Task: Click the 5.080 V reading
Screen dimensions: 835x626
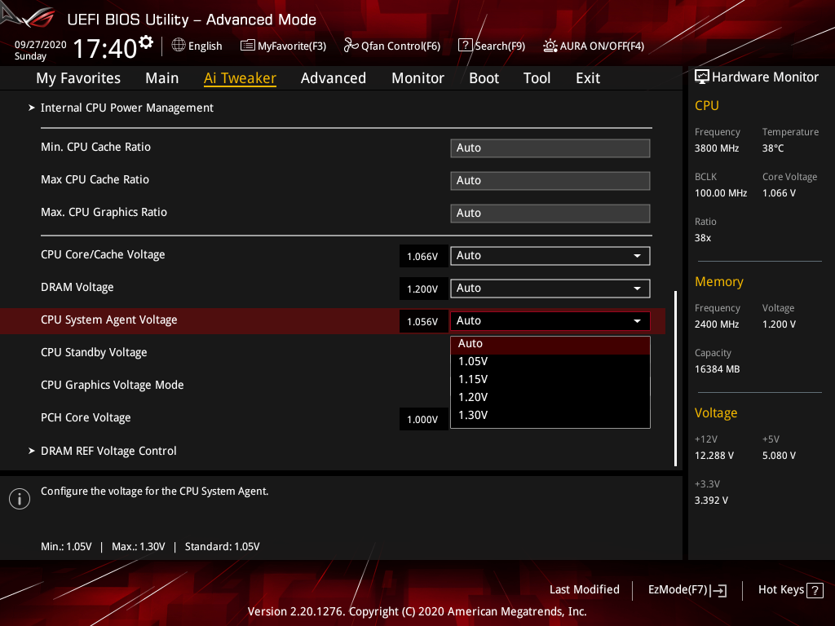Action: point(779,456)
